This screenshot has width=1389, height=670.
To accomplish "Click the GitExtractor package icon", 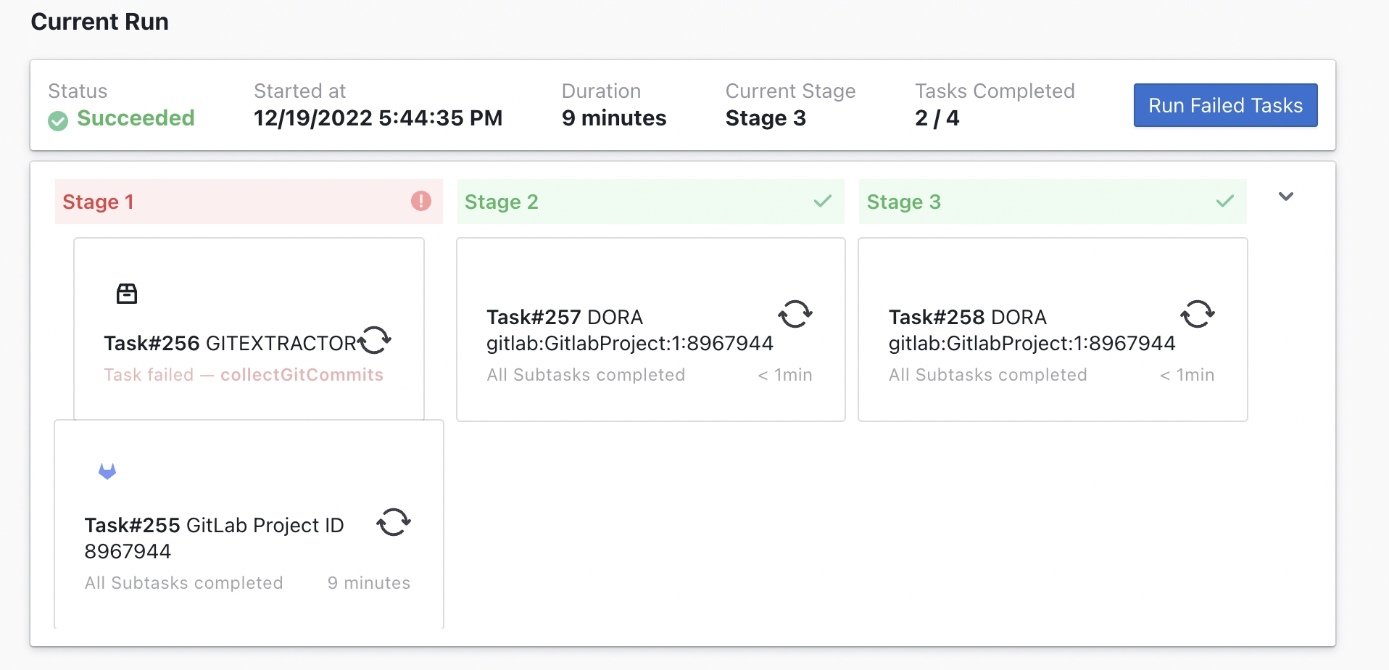I will pyautogui.click(x=127, y=294).
